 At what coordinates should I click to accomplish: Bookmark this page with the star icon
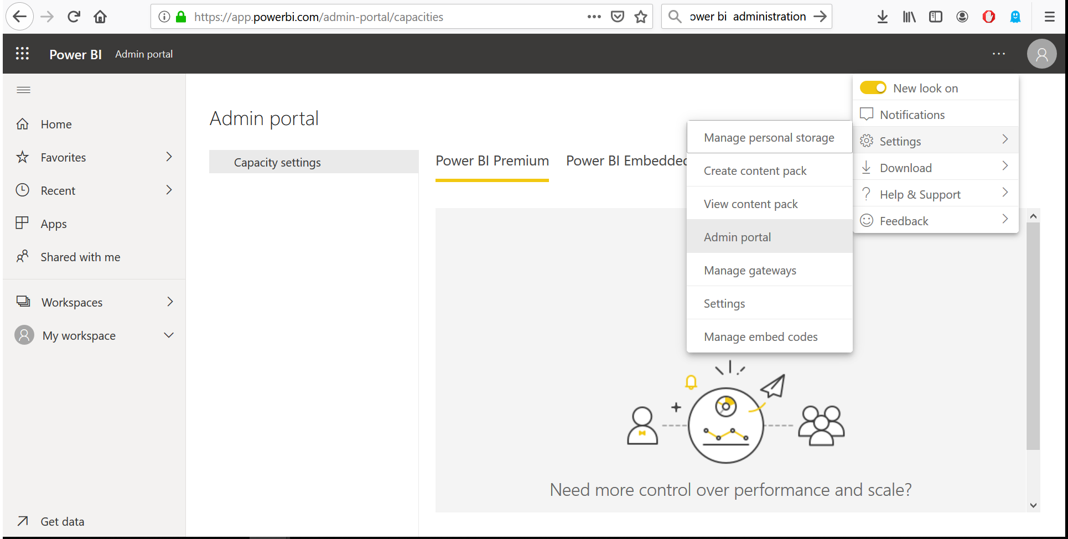tap(641, 17)
